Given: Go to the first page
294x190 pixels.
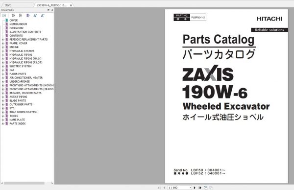Looking at the screenshot, I should [159, 188].
